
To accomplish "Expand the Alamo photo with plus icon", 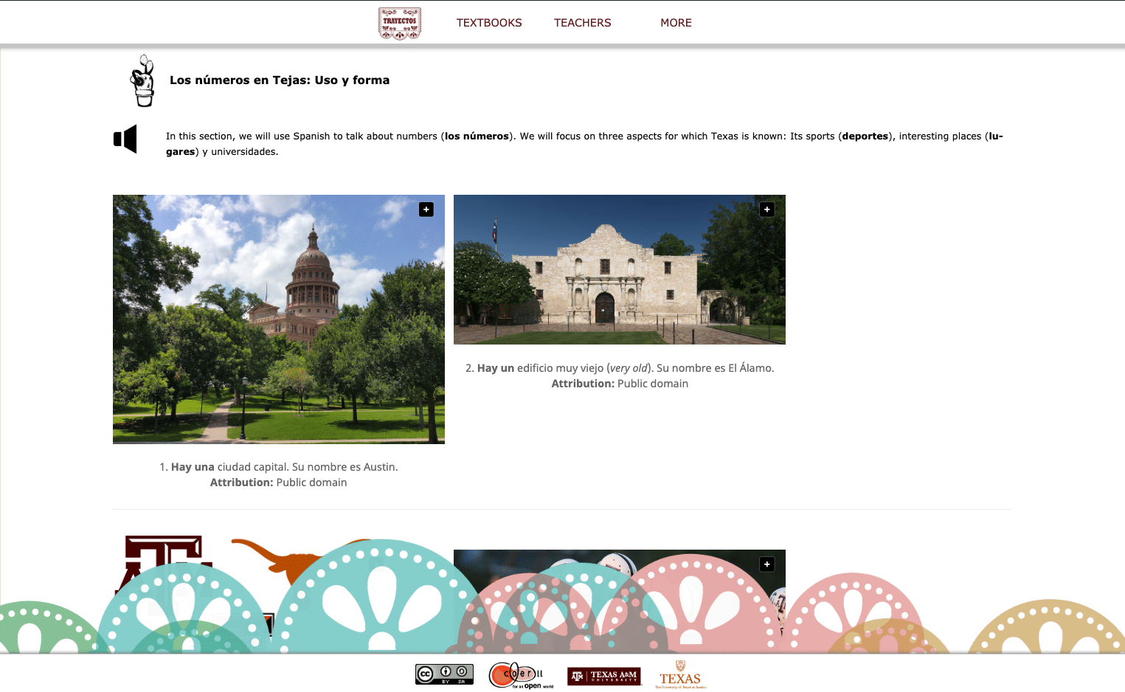I will (767, 210).
